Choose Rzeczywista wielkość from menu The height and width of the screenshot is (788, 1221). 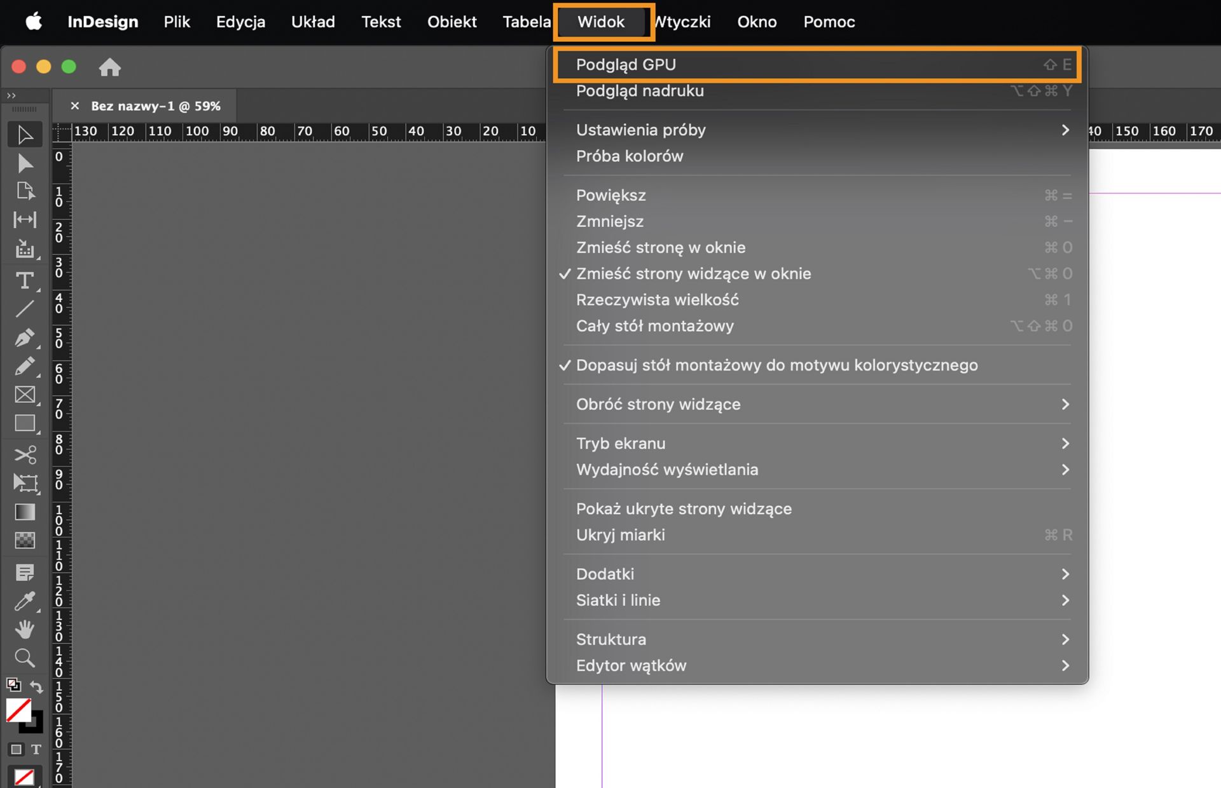[x=657, y=300]
